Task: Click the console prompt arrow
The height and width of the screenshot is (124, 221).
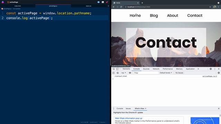Action: click(x=113, y=79)
